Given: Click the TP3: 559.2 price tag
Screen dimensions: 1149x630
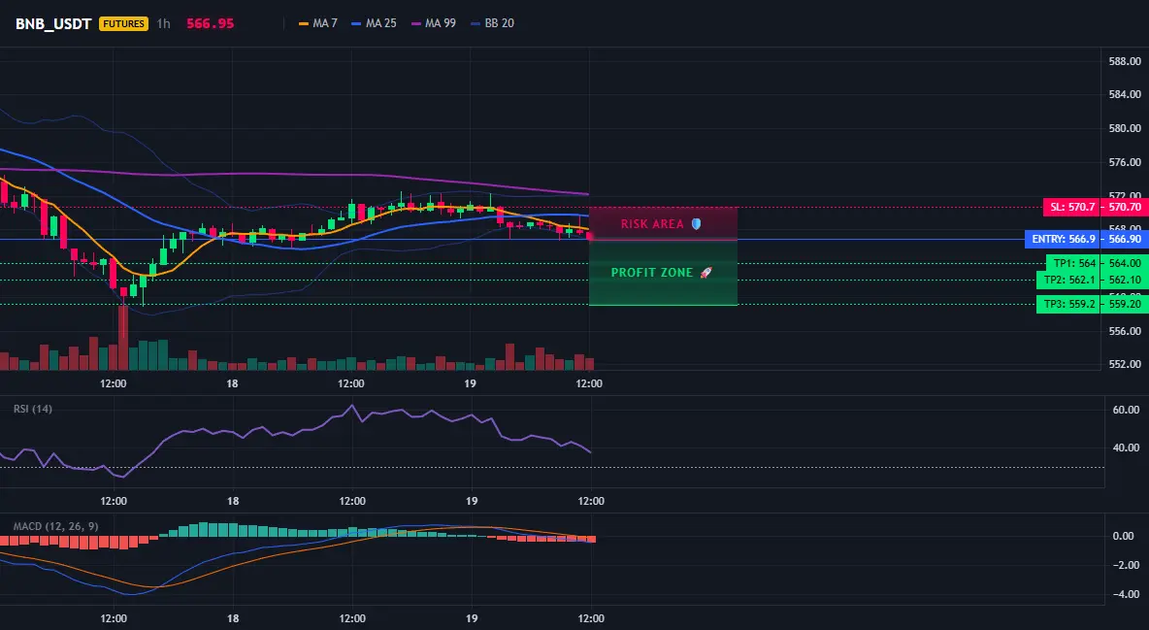Looking at the screenshot, I should [1068, 304].
